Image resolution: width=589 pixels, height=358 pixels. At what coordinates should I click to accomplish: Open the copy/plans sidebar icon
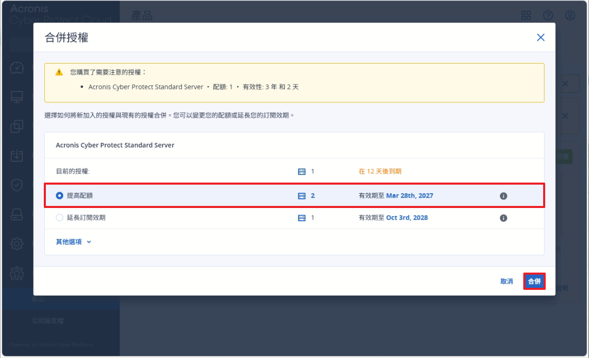click(17, 126)
